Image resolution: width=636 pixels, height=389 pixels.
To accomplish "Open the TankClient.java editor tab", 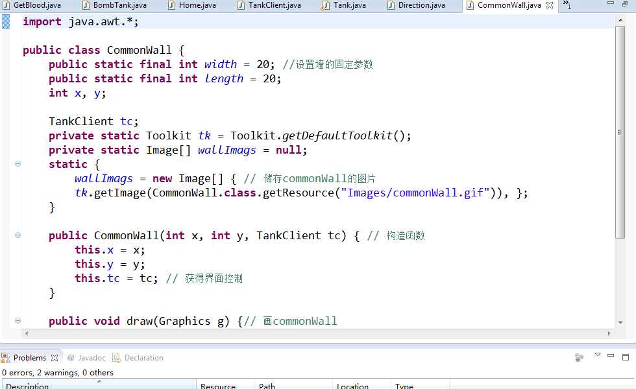I will tap(270, 5).
